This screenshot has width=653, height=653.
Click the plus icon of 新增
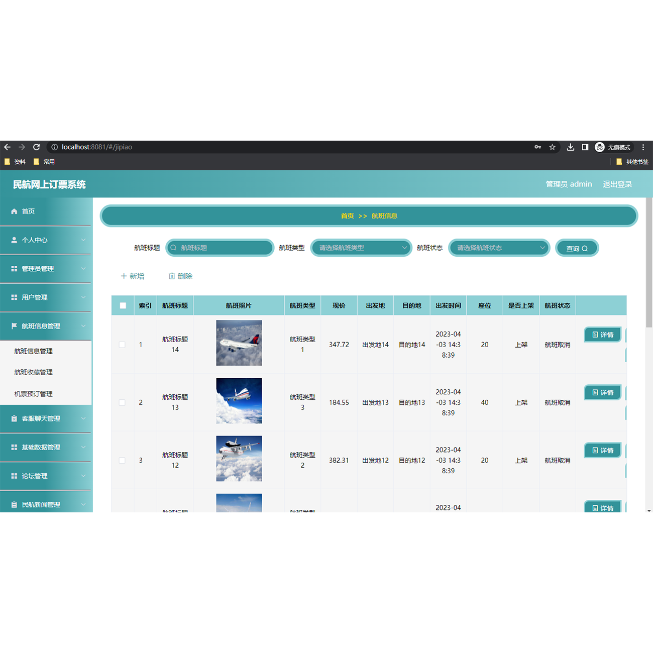(124, 276)
